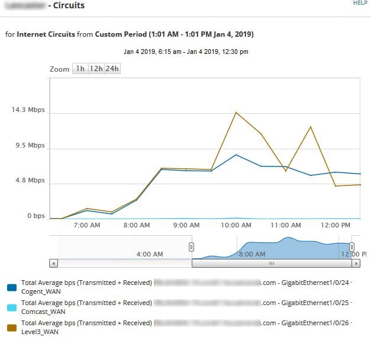This screenshot has height=343, width=371.
Task: Click the left scroll arrow of the navigator
Action: 54,264
